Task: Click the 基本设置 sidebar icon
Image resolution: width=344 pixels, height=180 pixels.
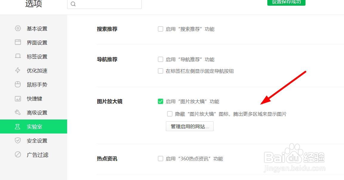Action: point(18,29)
